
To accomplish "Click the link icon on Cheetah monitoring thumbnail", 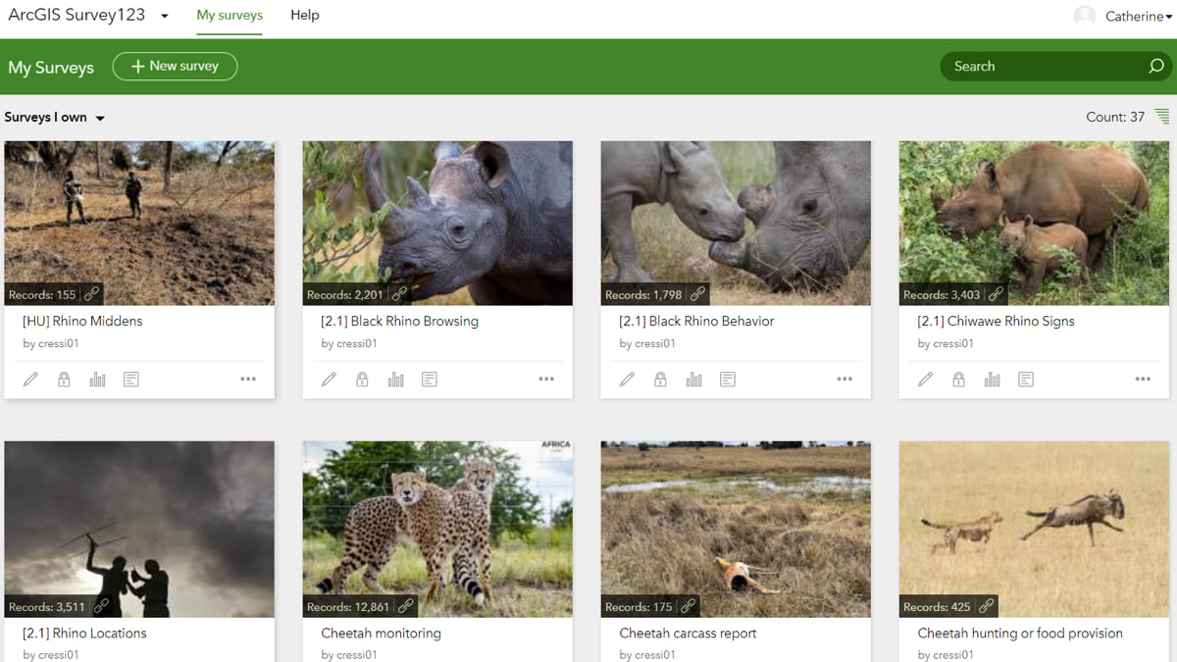I will pos(406,606).
